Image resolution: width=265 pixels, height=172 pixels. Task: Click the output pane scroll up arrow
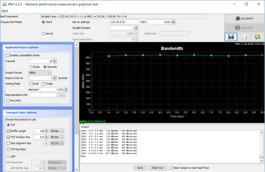(261, 132)
